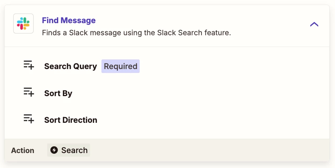
Task: Click empty space right of Sort Direction row
Action: [214, 120]
